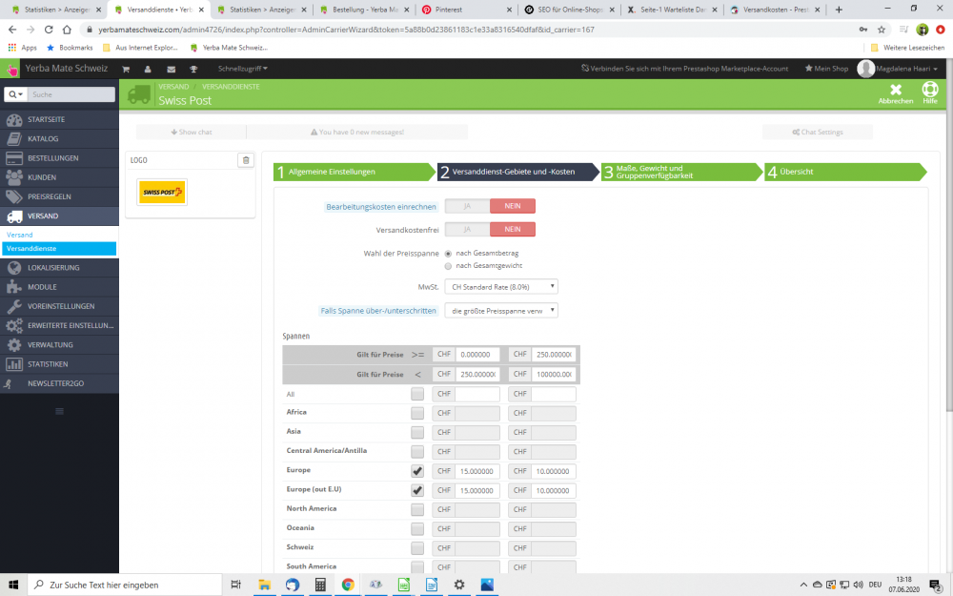Screen dimensions: 953x596
Task: Click Versanddienste breadcrumb link
Action: point(231,87)
